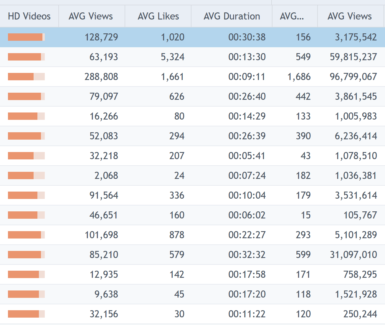This screenshot has height=325, width=385.
Task: Select the 336 likes cell
Action: (177, 195)
